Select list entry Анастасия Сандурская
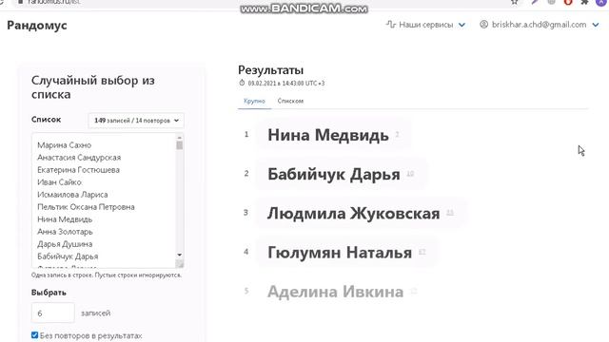This screenshot has height=342, width=609. 79,158
